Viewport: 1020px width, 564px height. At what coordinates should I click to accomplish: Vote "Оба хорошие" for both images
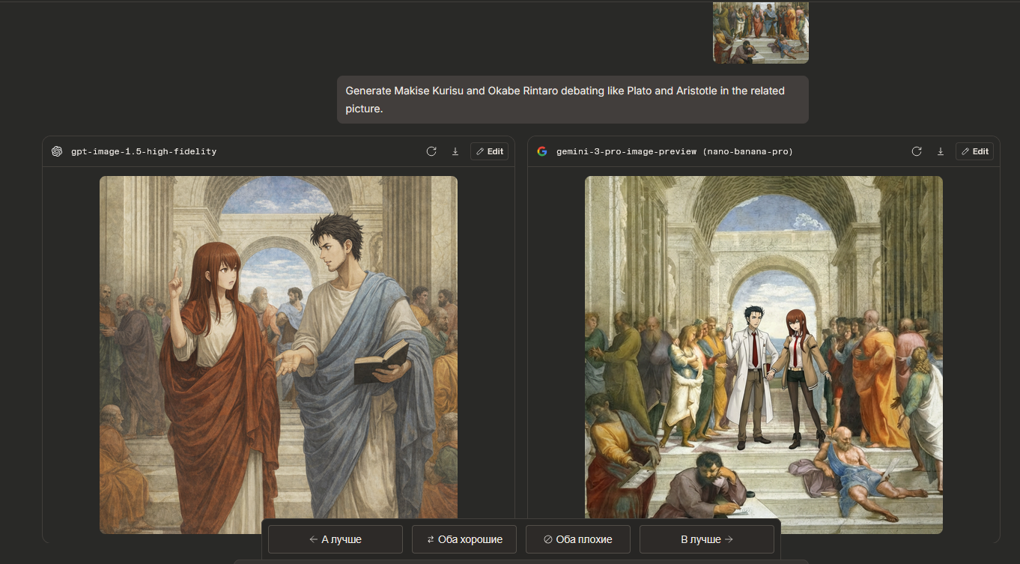(464, 539)
